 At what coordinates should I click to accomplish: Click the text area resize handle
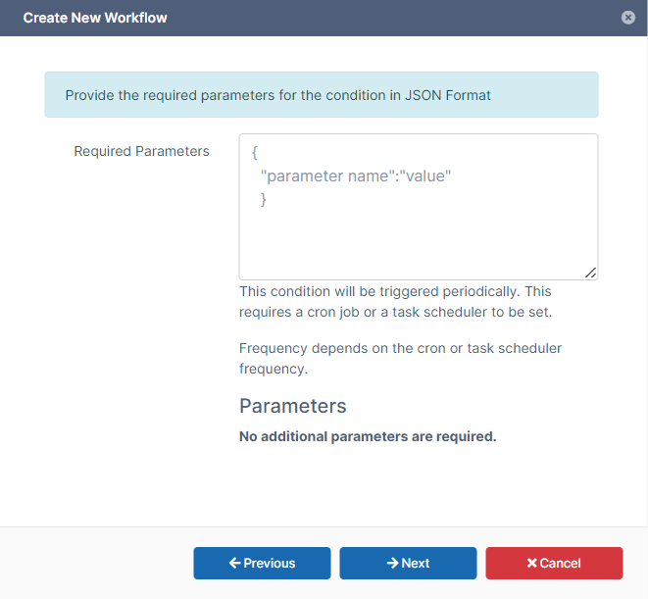pyautogui.click(x=591, y=274)
